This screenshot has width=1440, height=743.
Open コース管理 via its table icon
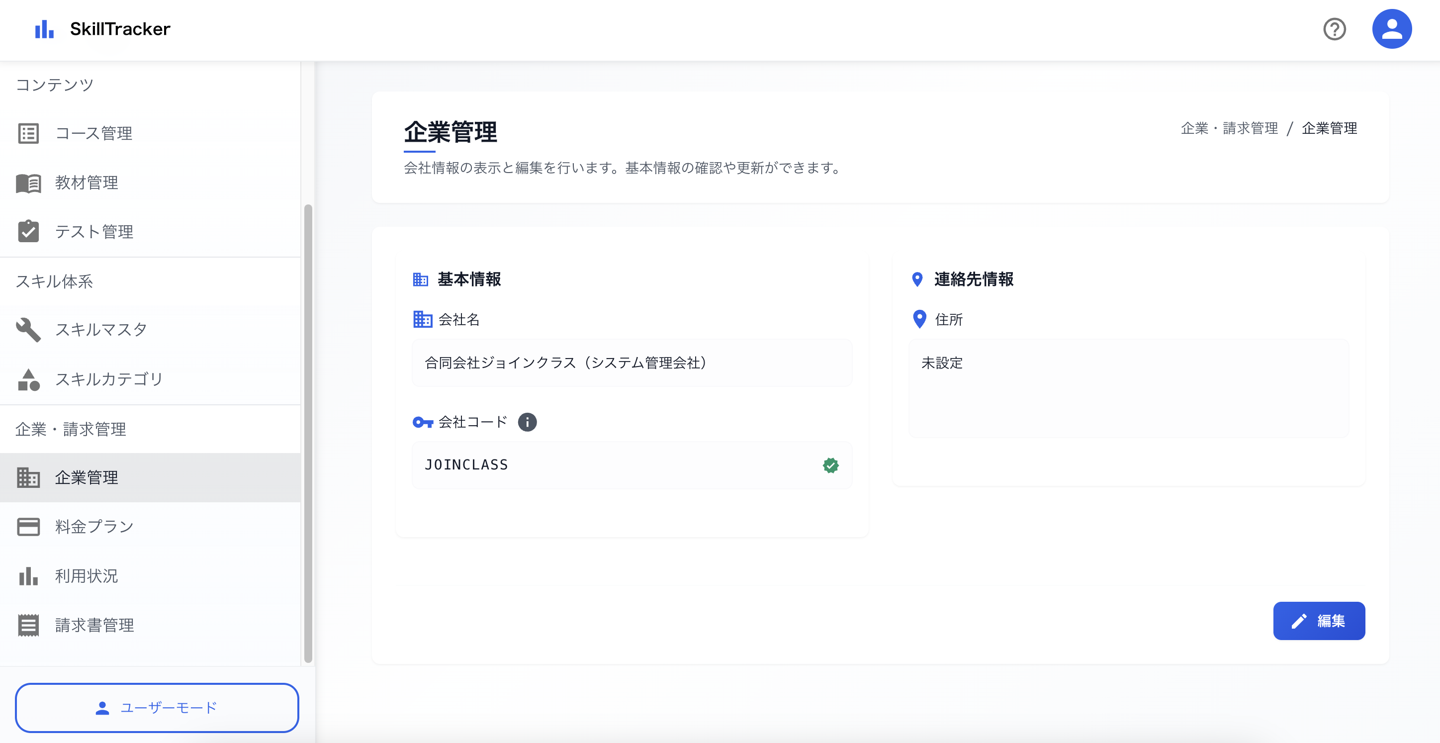(x=28, y=133)
